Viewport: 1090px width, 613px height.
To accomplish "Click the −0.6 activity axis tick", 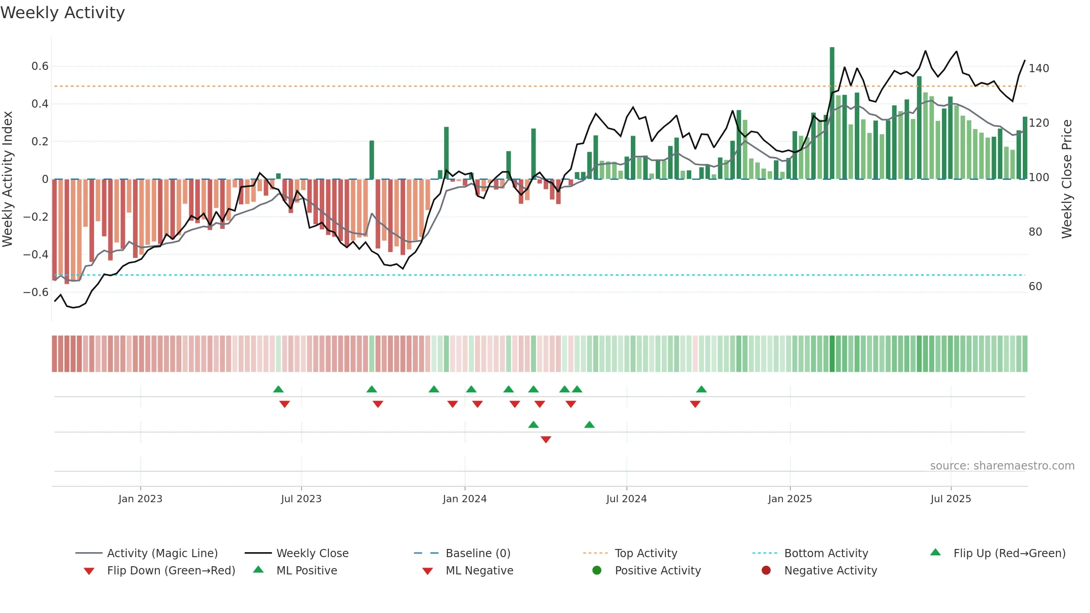I will click(36, 292).
